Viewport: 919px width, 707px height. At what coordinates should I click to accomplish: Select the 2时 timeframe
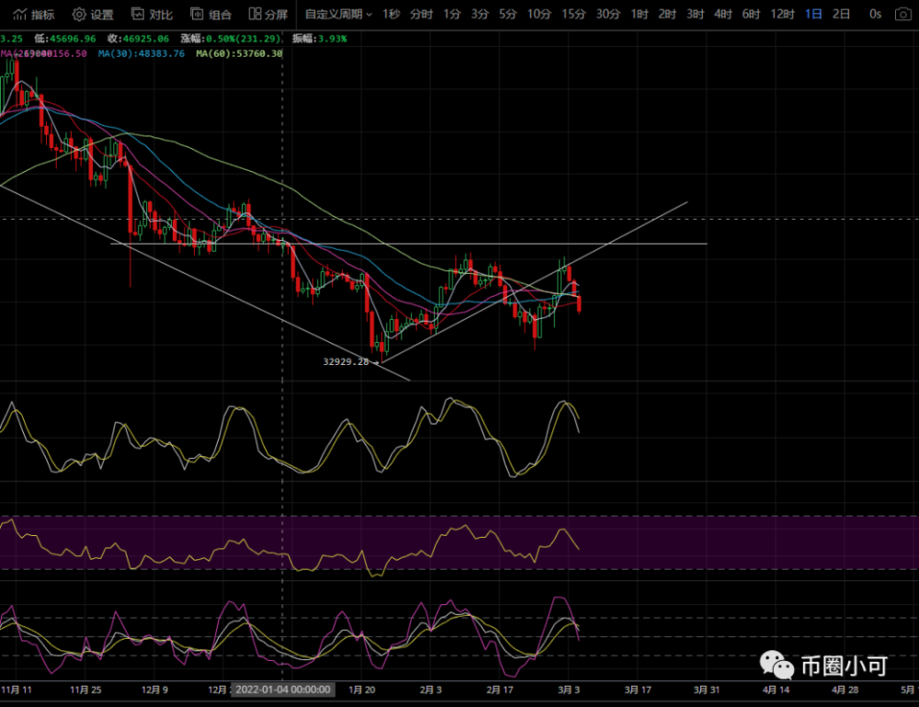pyautogui.click(x=667, y=14)
